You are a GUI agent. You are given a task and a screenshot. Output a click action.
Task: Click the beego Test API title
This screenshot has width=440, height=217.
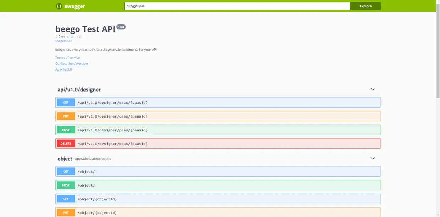(85, 29)
